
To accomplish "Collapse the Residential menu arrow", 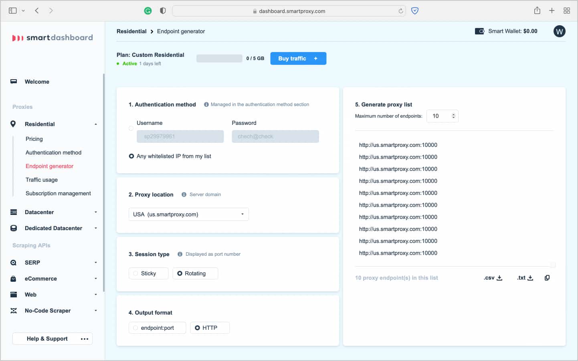I will tap(96, 124).
